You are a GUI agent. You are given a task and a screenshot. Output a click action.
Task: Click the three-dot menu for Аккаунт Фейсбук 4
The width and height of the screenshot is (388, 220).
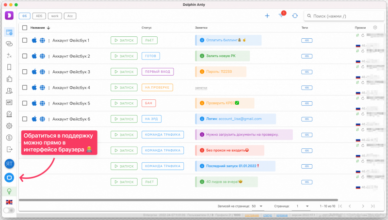(49, 88)
